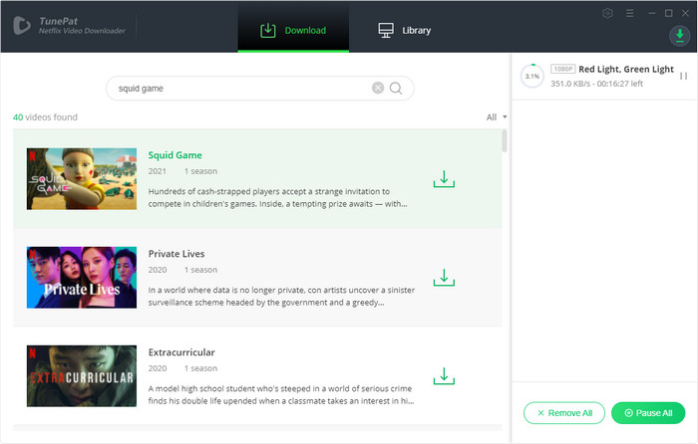
Task: Click the Red Light, Green Light title
Action: click(x=626, y=69)
